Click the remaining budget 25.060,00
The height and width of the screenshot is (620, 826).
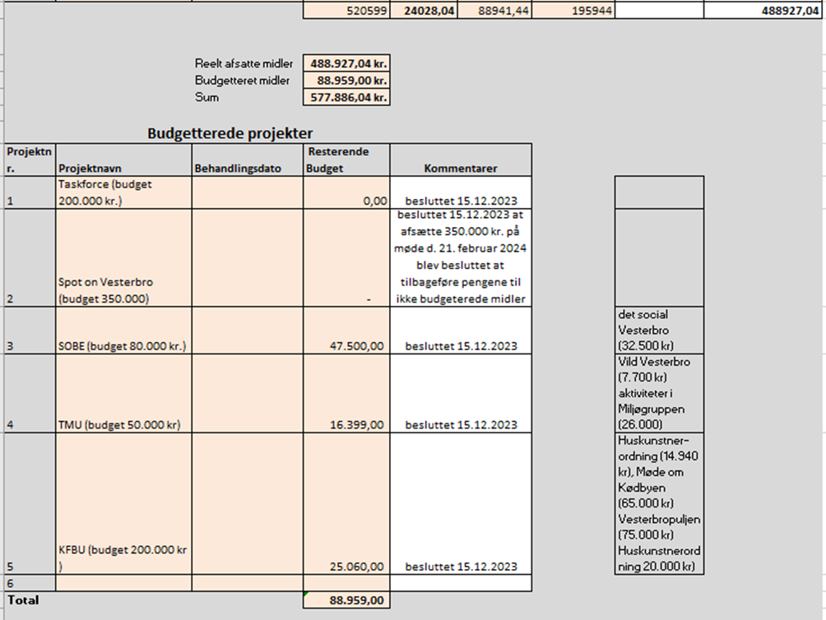point(346,504)
